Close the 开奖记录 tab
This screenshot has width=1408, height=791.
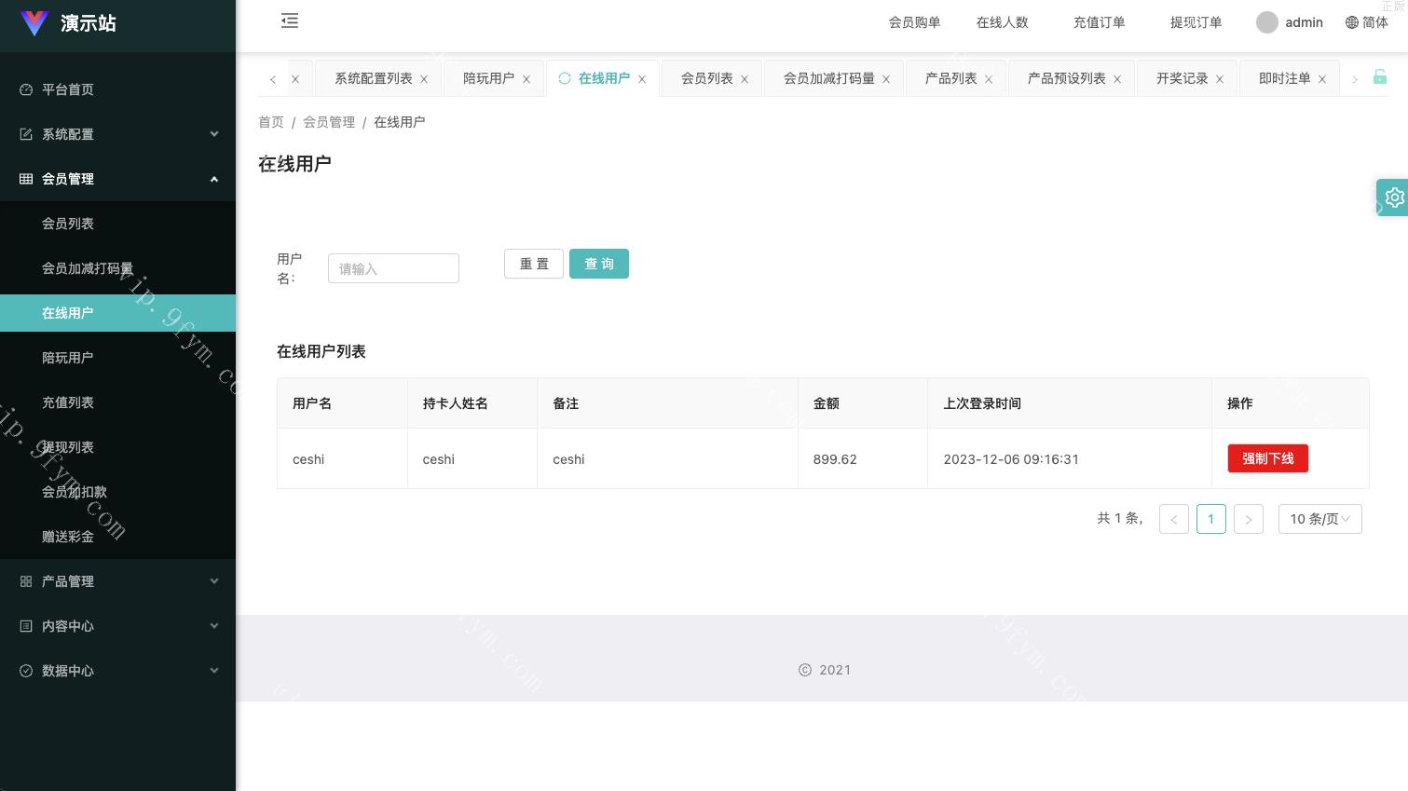click(1220, 79)
